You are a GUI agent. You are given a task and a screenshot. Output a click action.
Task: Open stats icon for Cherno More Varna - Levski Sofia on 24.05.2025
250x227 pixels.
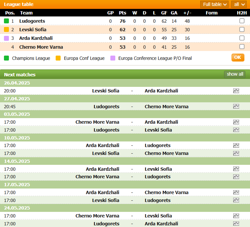(236, 216)
